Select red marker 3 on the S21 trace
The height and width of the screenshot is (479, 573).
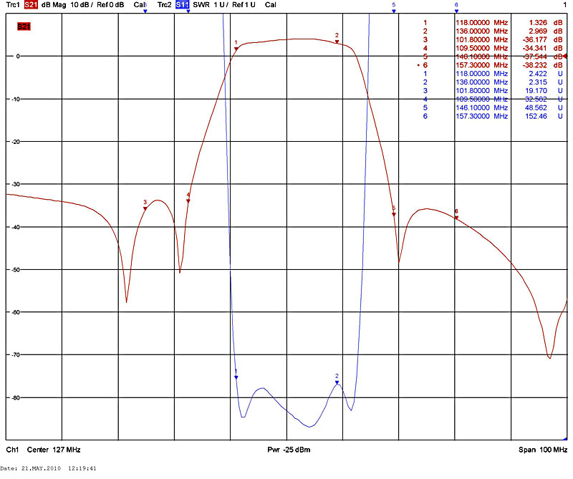[145, 208]
